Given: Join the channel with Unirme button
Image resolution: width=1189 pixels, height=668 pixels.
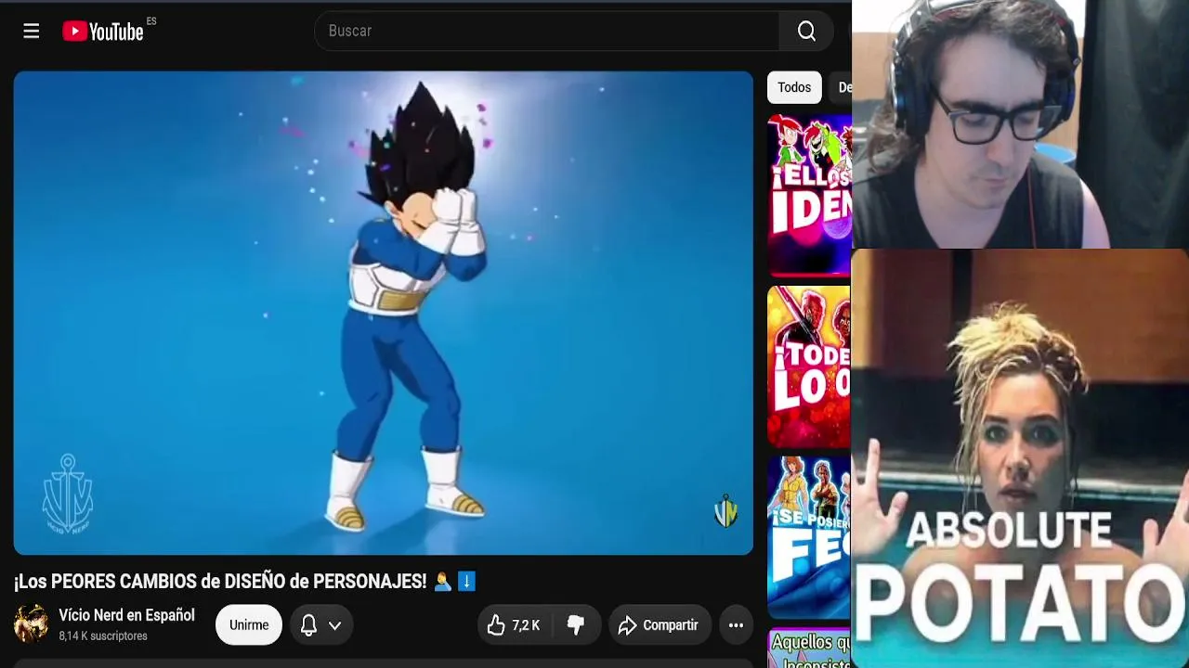Looking at the screenshot, I should [249, 624].
